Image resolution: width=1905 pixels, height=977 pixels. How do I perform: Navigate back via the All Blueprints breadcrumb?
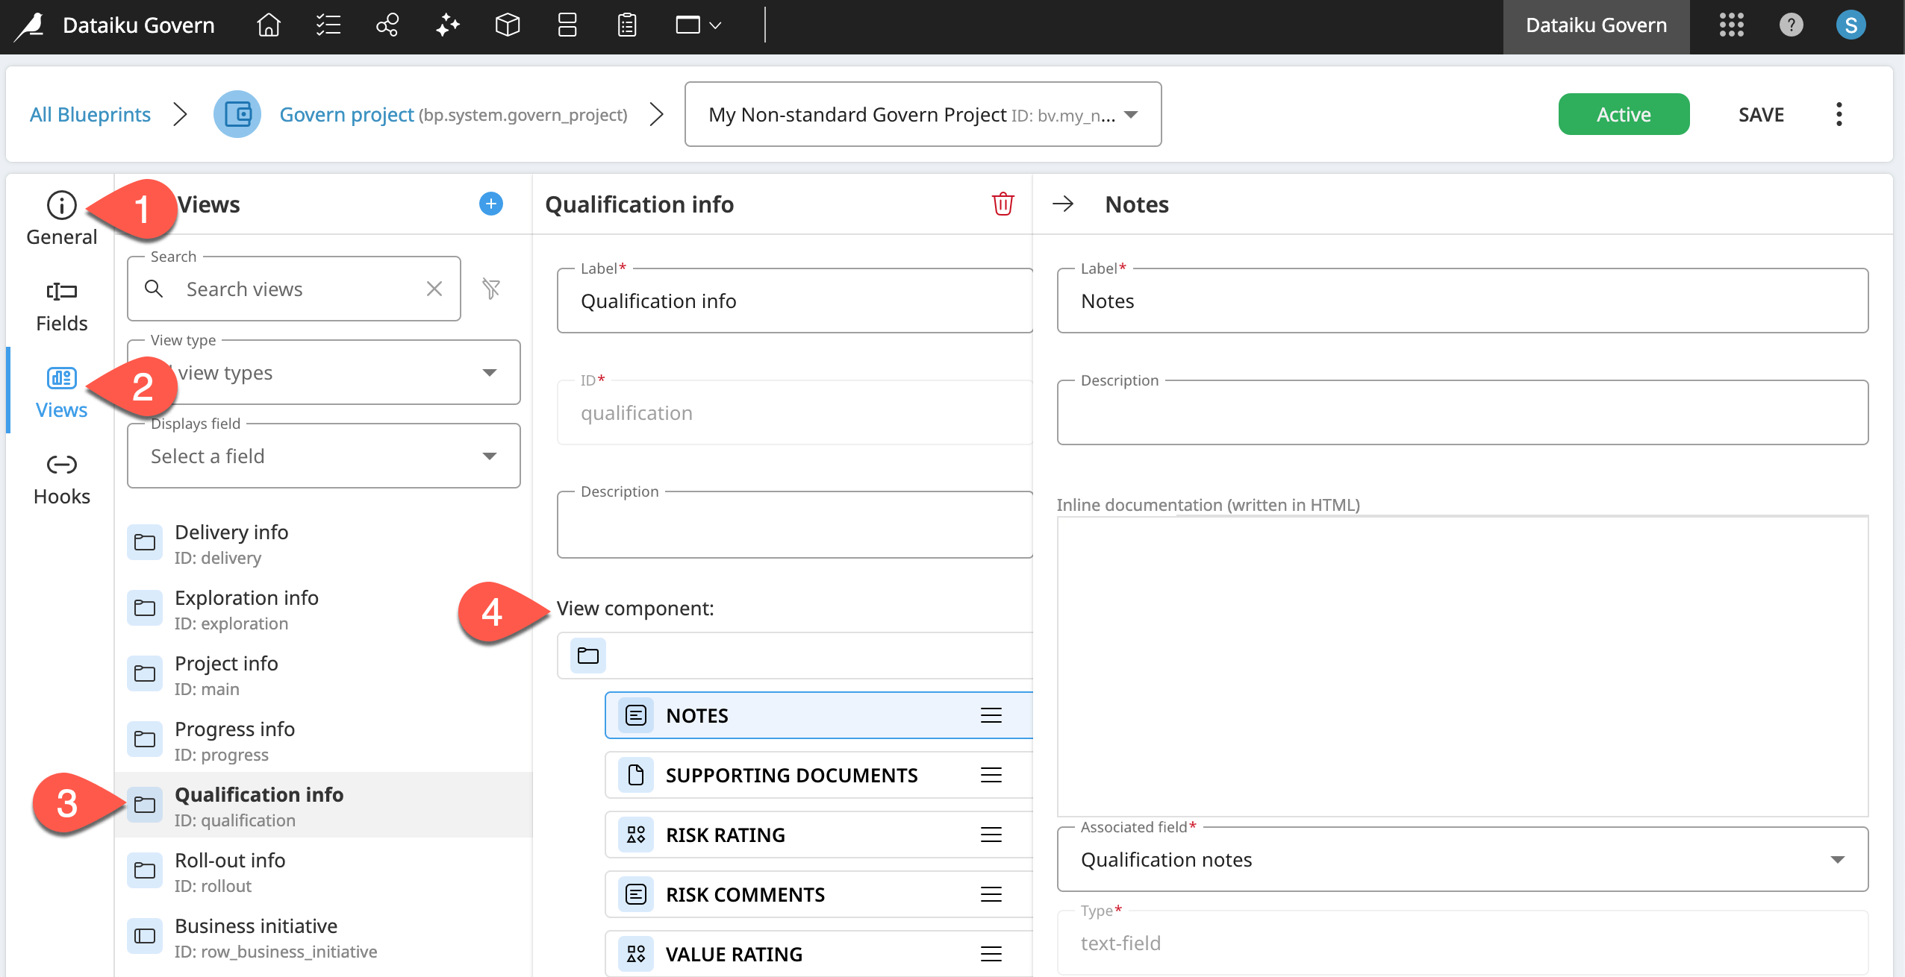[90, 114]
